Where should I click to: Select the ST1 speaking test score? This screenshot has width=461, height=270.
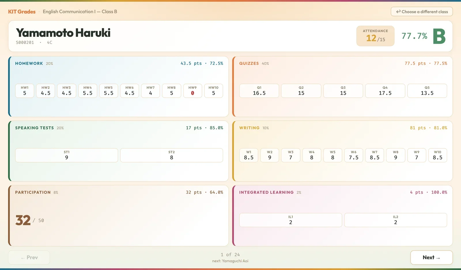67,155
